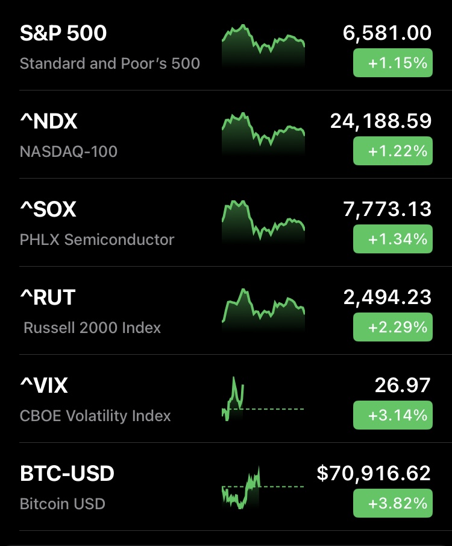Click the 26.97 VIX value

(403, 385)
